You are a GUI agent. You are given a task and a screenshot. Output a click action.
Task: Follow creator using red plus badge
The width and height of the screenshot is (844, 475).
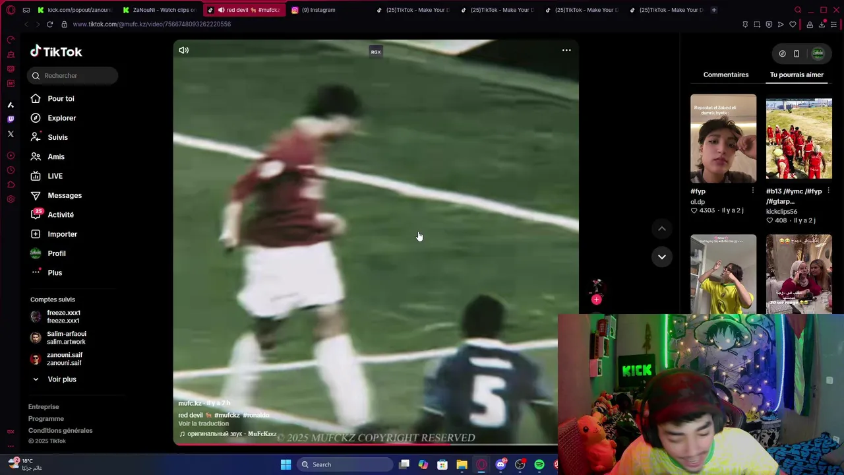point(596,300)
